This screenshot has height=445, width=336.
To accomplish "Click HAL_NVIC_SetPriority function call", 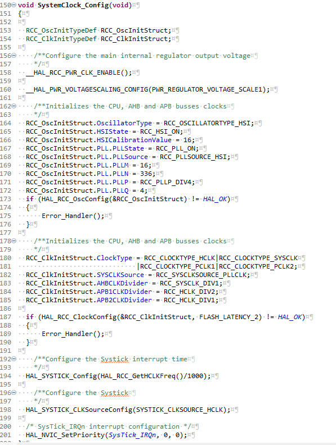I will 65,435.
